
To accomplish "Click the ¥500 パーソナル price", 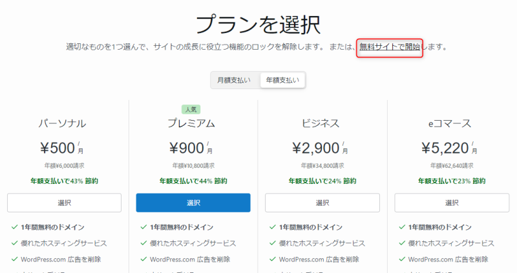I will (x=58, y=149).
